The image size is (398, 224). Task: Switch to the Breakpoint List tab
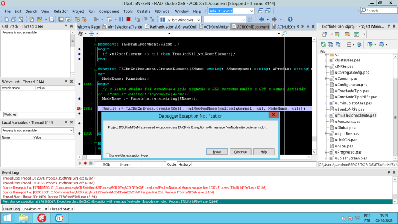[35, 209]
